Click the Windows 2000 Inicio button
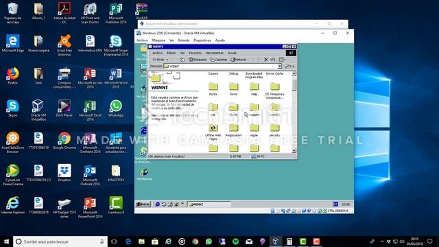The height and width of the screenshot is (247, 439). 143,204
